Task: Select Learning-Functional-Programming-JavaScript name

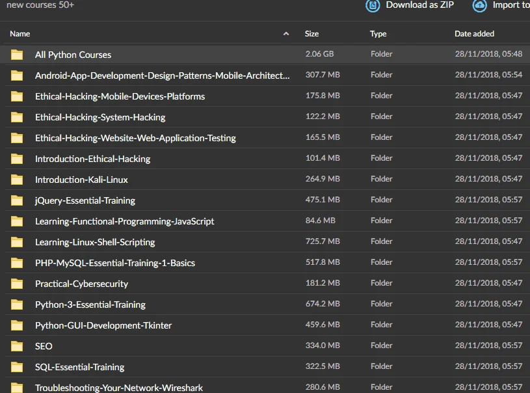Action: (x=125, y=221)
